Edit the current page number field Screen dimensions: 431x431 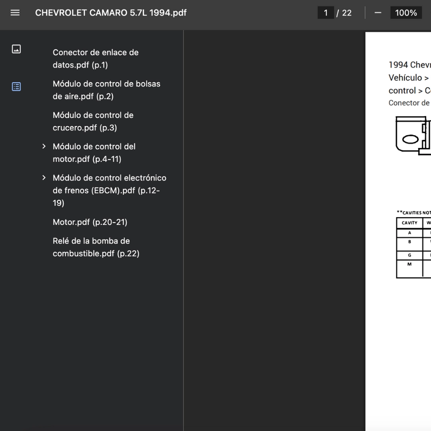326,13
